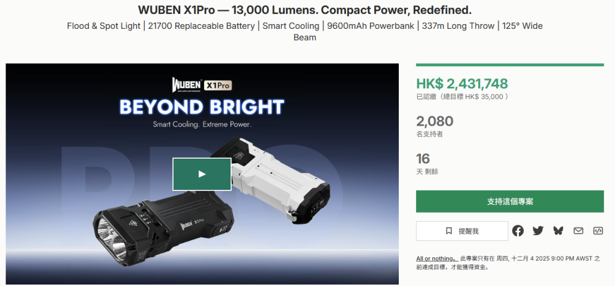This screenshot has height=286, width=615.
Task: Click the 提醒我 remind me button
Action: pyautogui.click(x=462, y=231)
